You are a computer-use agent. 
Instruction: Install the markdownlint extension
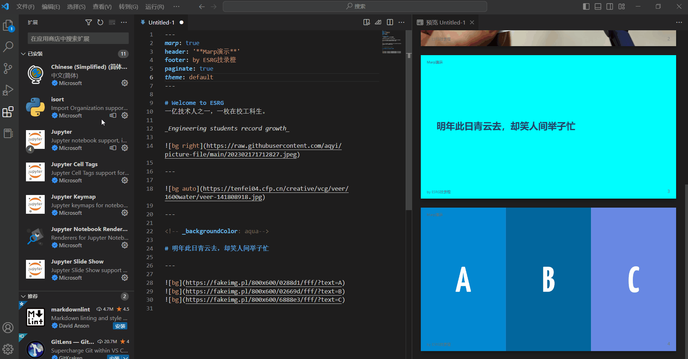click(x=120, y=325)
